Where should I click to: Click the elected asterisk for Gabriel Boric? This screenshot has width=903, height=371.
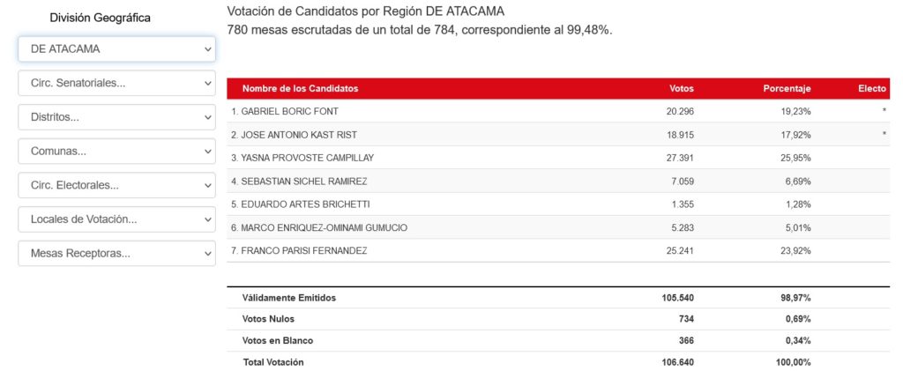pyautogui.click(x=884, y=112)
